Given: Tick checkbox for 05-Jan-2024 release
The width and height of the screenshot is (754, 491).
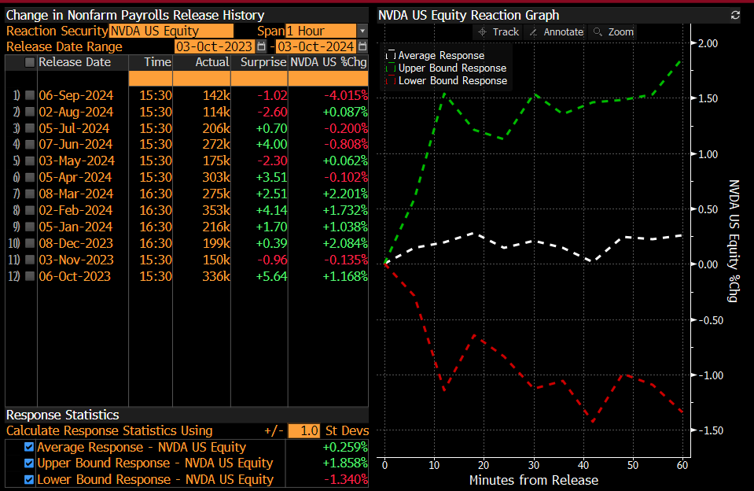Looking at the screenshot, I should (x=30, y=227).
